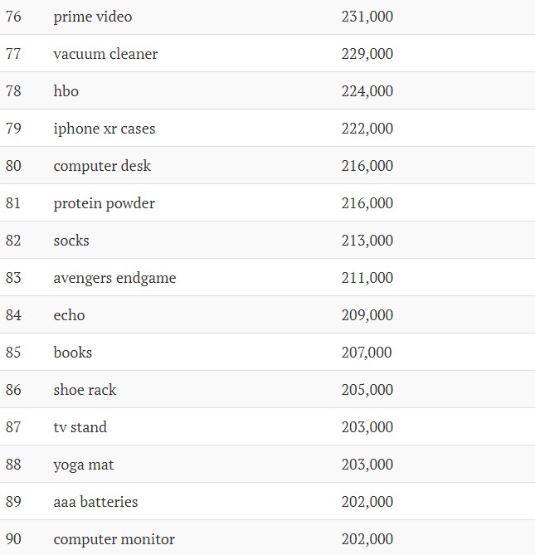
Task: Click the 'computer monitor' keyword
Action: (x=114, y=539)
